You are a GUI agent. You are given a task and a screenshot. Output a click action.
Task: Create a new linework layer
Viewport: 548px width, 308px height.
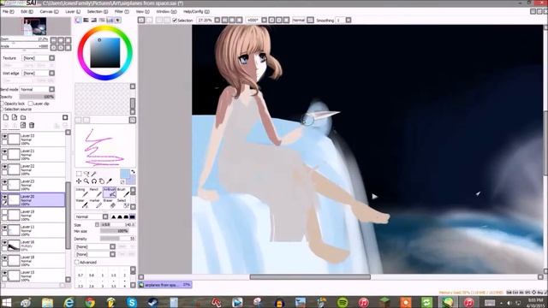15,117
